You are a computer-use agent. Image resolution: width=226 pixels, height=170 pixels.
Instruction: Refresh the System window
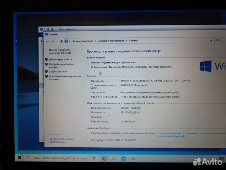tap(218, 40)
